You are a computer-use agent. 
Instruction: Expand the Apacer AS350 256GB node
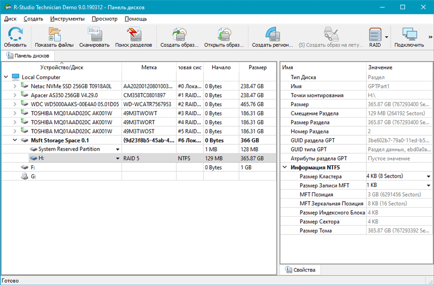tap(15, 95)
